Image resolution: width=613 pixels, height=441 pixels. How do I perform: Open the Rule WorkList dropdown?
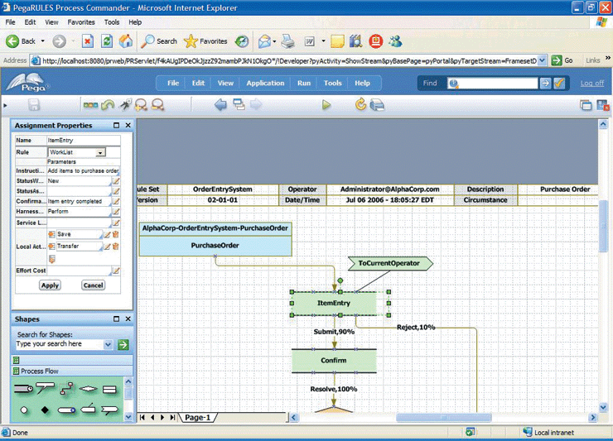100,152
